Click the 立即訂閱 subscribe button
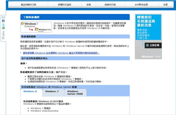 (x=153, y=45)
